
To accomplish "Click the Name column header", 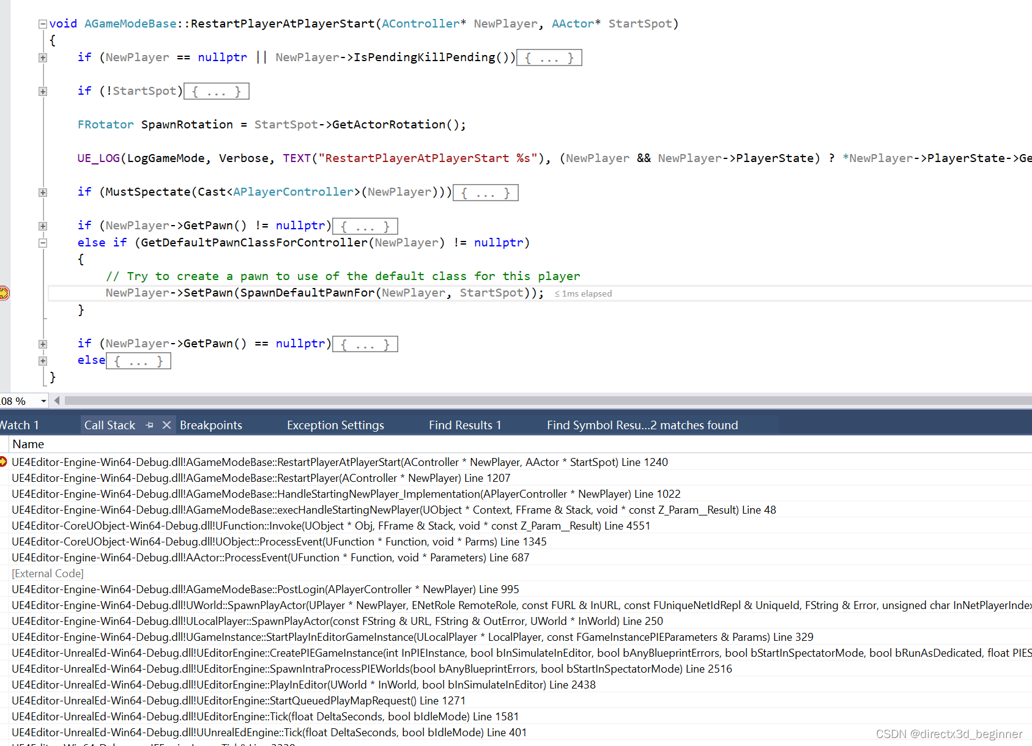I will point(28,444).
